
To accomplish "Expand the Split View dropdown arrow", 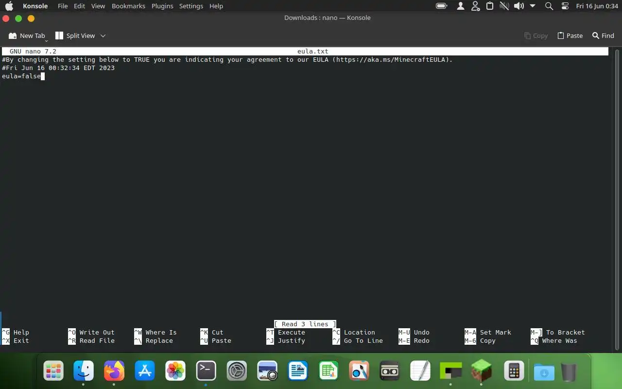I will click(x=103, y=35).
